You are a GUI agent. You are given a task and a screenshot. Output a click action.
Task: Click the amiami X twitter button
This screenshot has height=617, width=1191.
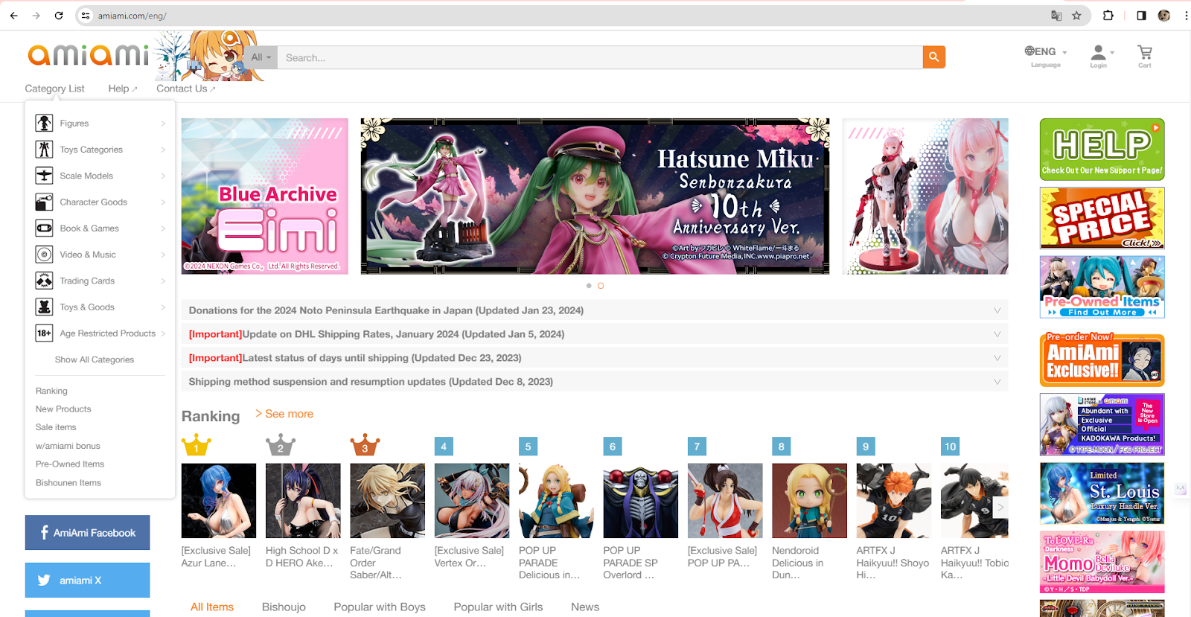tap(87, 580)
